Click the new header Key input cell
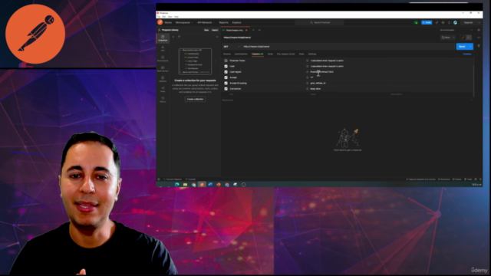Image resolution: width=491 pixels, height=276 pixels. click(268, 94)
